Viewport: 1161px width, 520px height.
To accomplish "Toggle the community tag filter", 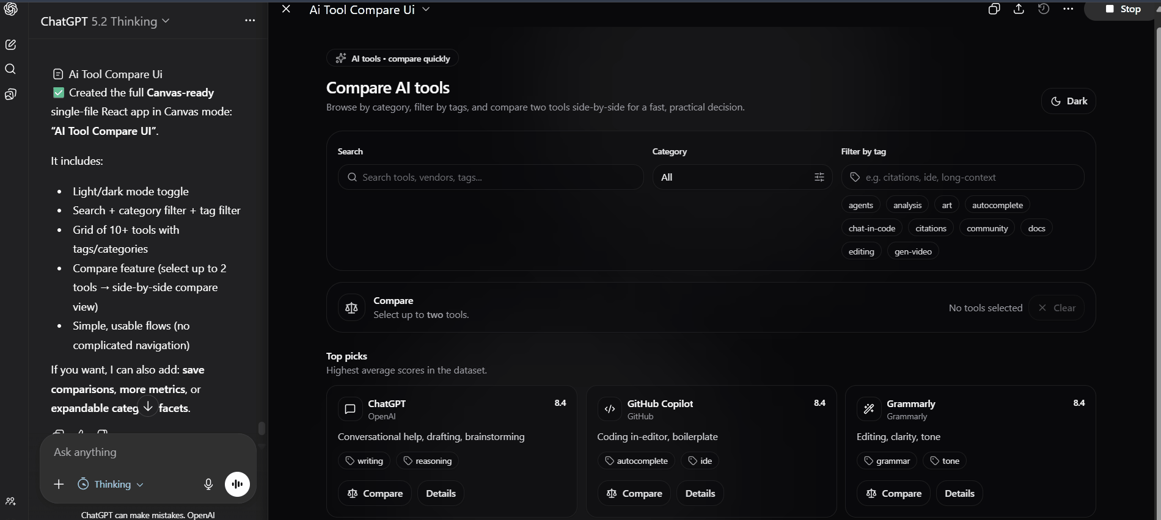I will 987,228.
